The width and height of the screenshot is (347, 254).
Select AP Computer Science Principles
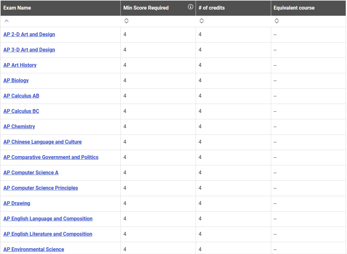(x=41, y=188)
